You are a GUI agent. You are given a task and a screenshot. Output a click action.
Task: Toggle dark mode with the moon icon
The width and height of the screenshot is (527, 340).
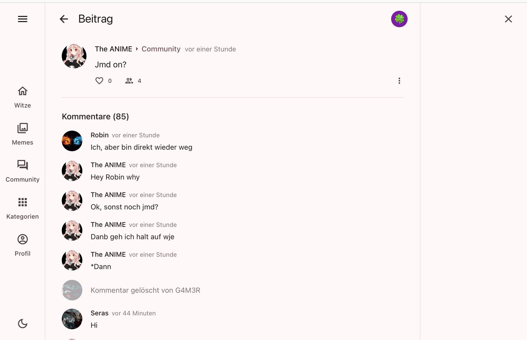[23, 324]
